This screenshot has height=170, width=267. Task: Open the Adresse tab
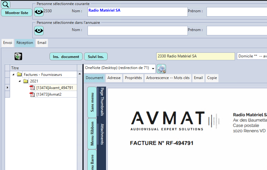[114, 78]
